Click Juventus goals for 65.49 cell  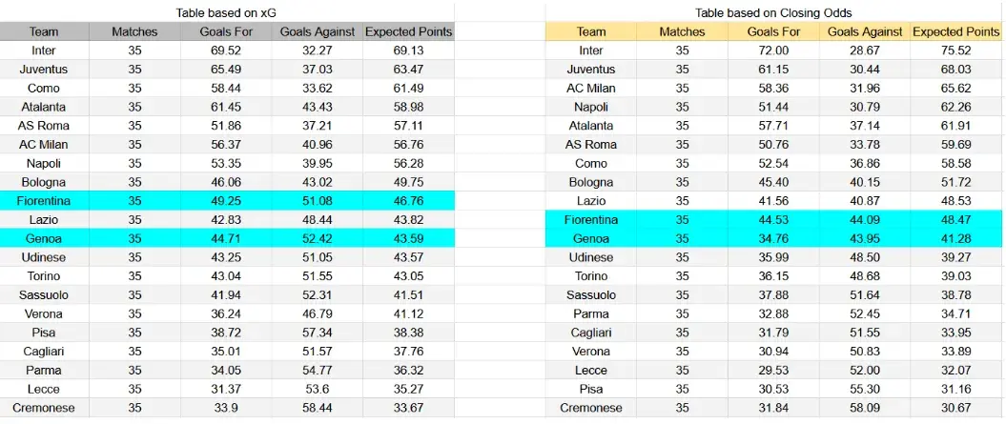(227, 70)
